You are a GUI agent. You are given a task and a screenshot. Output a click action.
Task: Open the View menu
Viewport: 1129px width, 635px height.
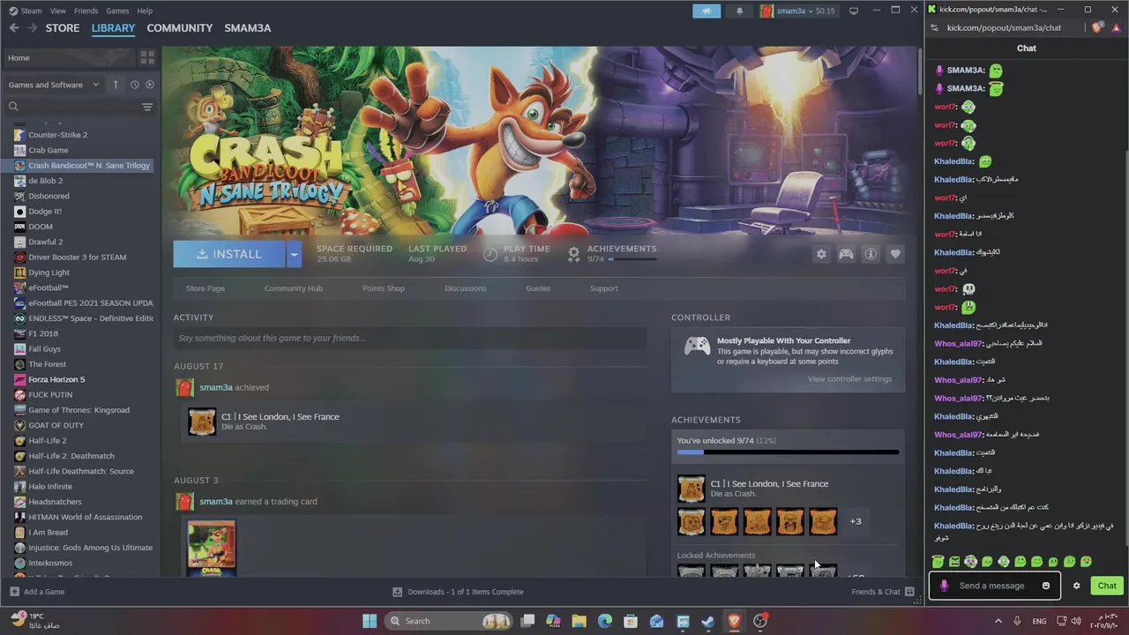tap(58, 11)
